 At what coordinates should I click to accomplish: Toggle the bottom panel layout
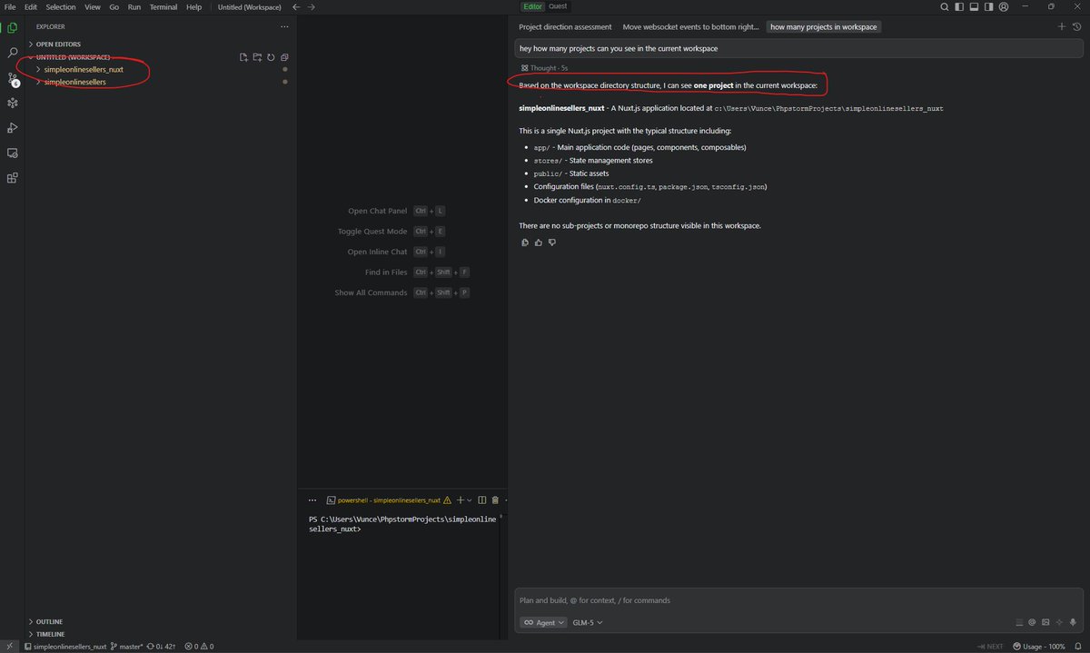972,6
